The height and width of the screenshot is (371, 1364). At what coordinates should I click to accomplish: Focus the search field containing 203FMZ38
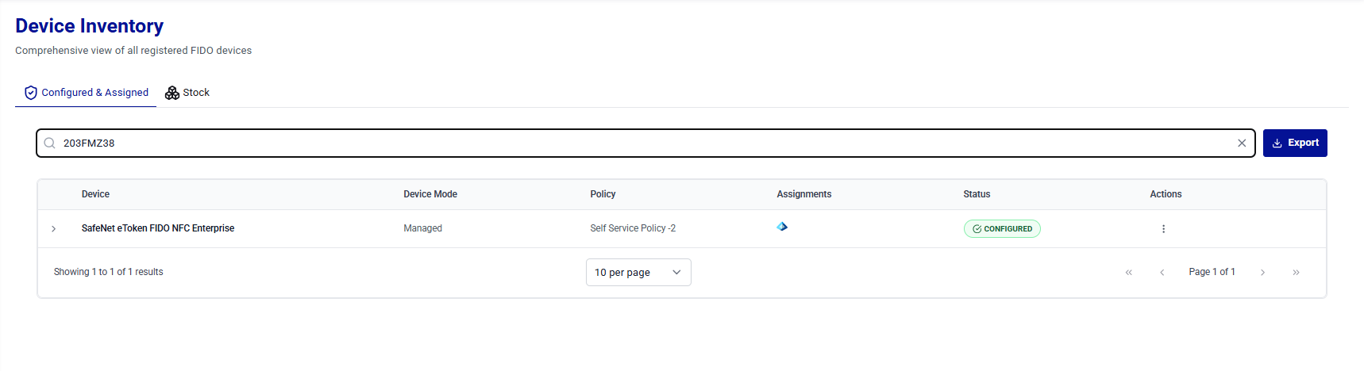645,143
